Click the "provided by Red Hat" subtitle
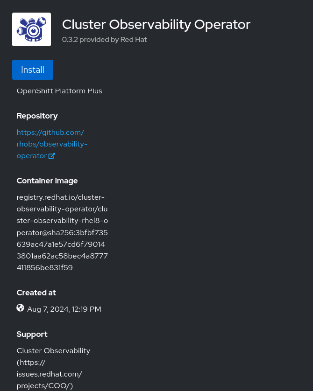 click(x=113, y=40)
